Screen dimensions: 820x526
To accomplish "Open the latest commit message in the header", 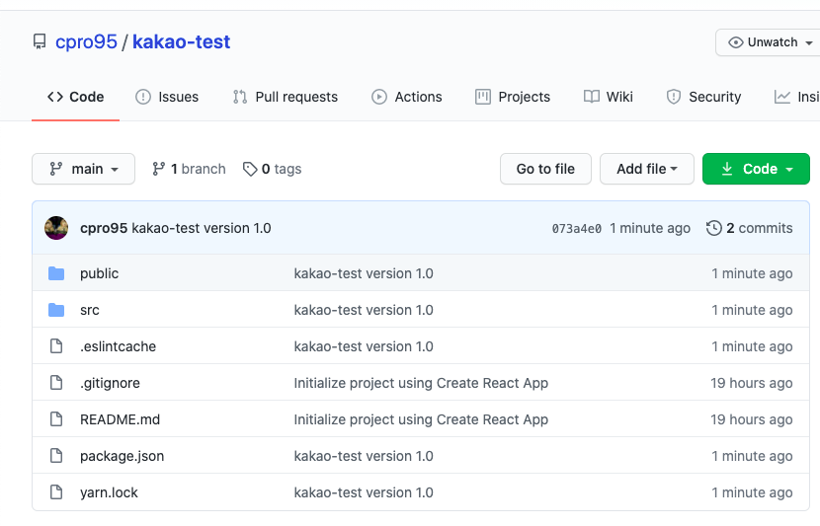I will point(202,228).
